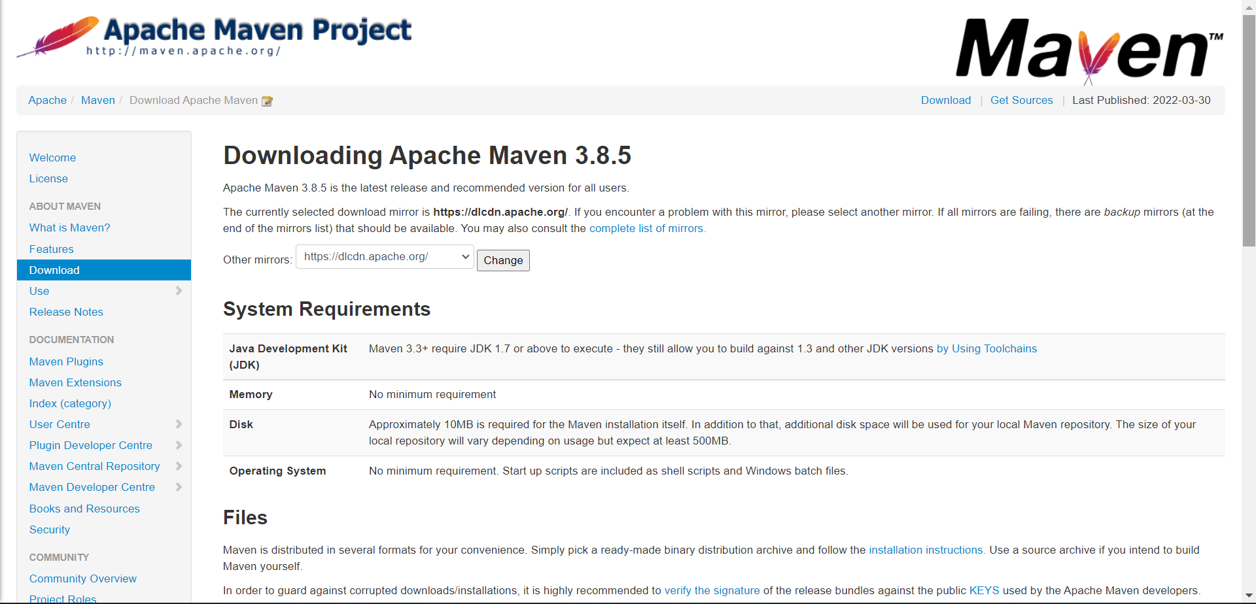Select Release Notes in the sidebar
Image resolution: width=1256 pixels, height=604 pixels.
[65, 312]
